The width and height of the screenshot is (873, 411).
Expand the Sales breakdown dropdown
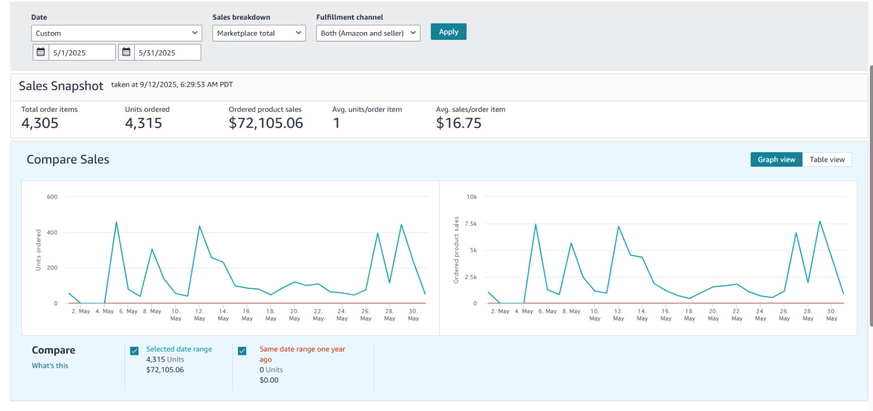259,33
